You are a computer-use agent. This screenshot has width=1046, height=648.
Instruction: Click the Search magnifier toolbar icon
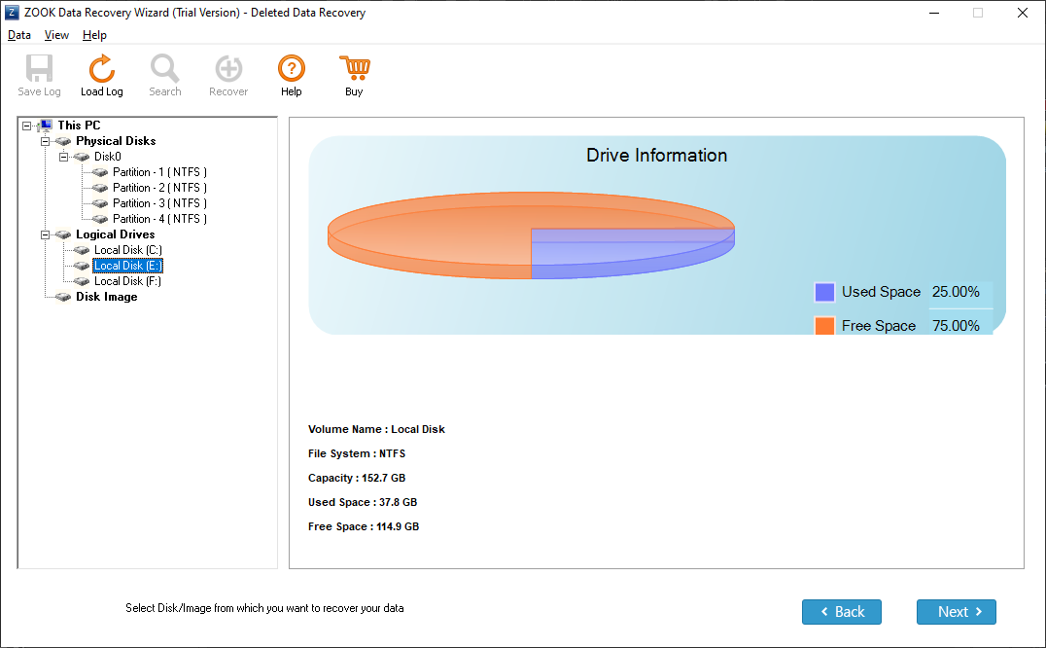[164, 68]
